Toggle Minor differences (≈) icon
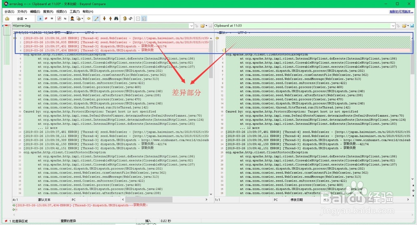This screenshot has width=417, height=225. pyautogui.click(x=65, y=19)
